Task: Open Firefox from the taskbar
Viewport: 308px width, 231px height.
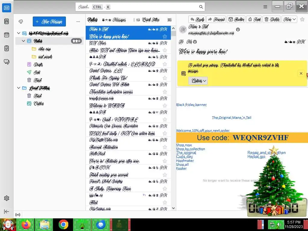Action: tap(26, 224)
